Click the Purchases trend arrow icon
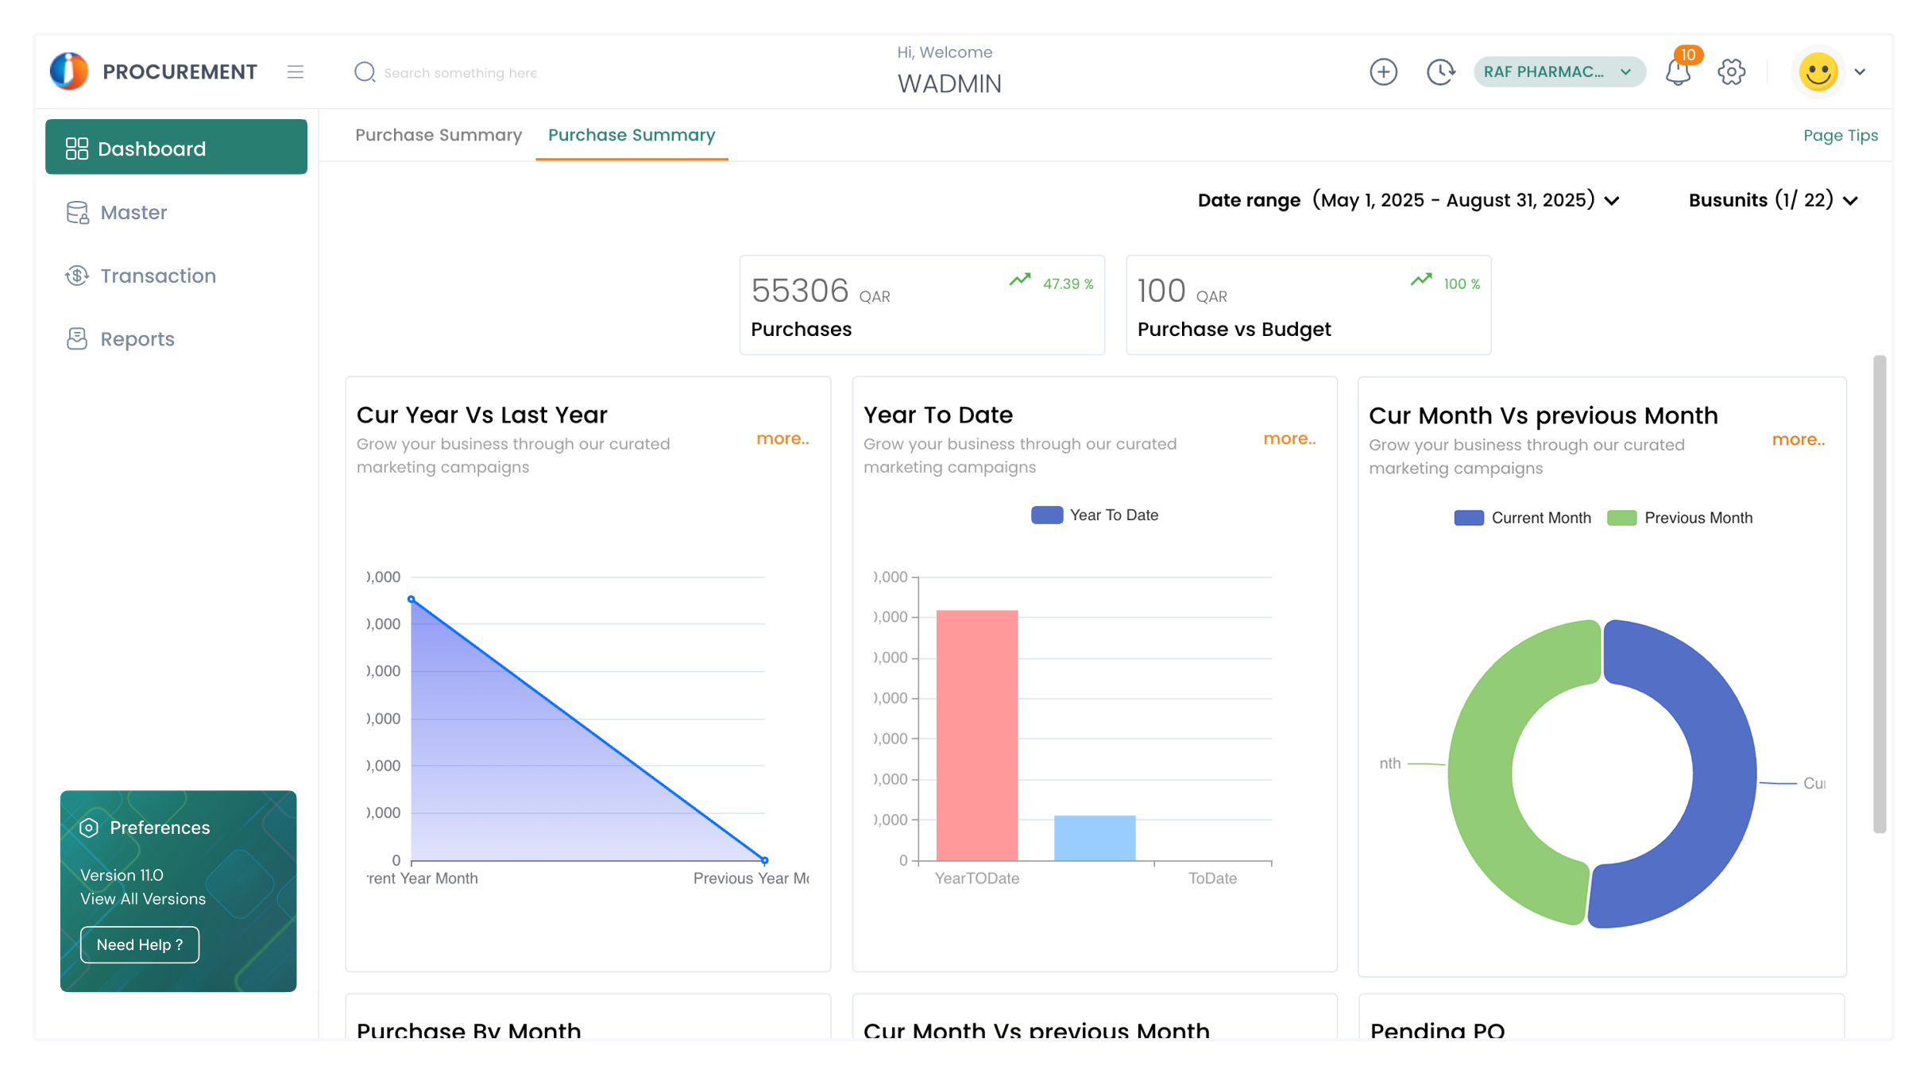Screen dimensions: 1928x1073 (x=1020, y=280)
